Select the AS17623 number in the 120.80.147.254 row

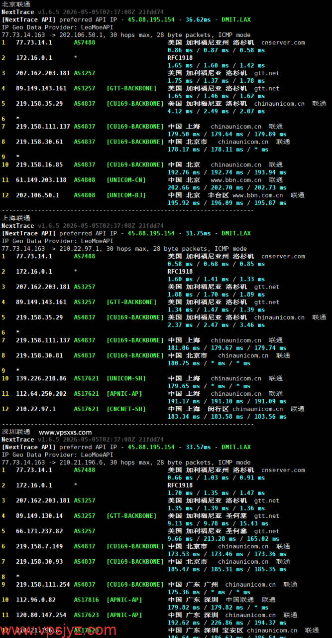click(x=87, y=615)
